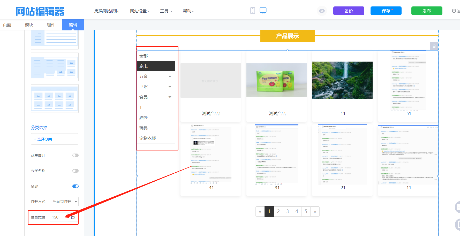Expand the 食品 category arrow

[170, 97]
